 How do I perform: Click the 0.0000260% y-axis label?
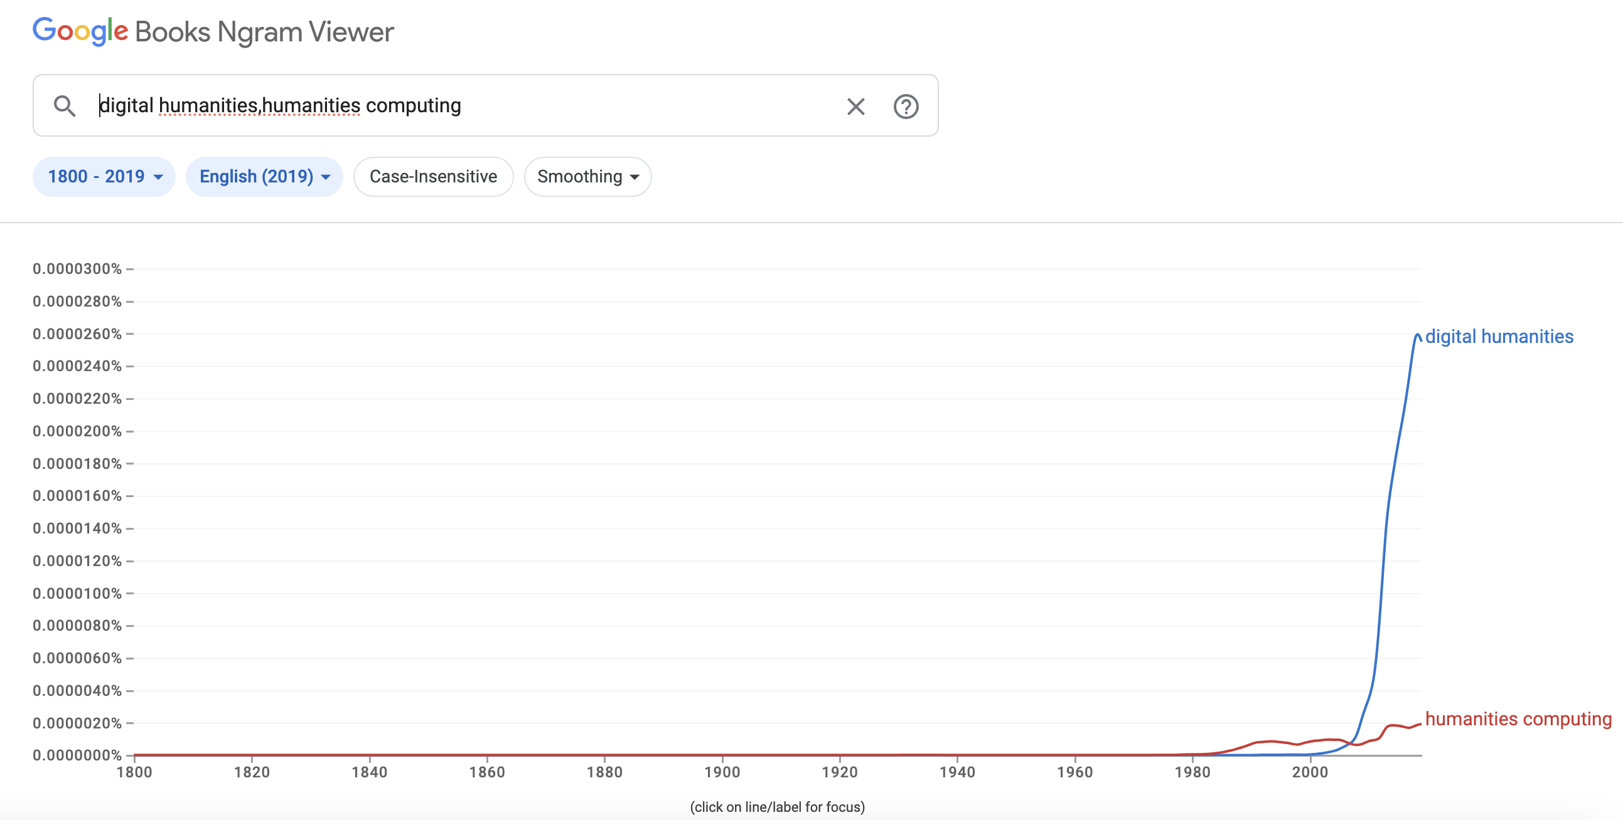[77, 334]
